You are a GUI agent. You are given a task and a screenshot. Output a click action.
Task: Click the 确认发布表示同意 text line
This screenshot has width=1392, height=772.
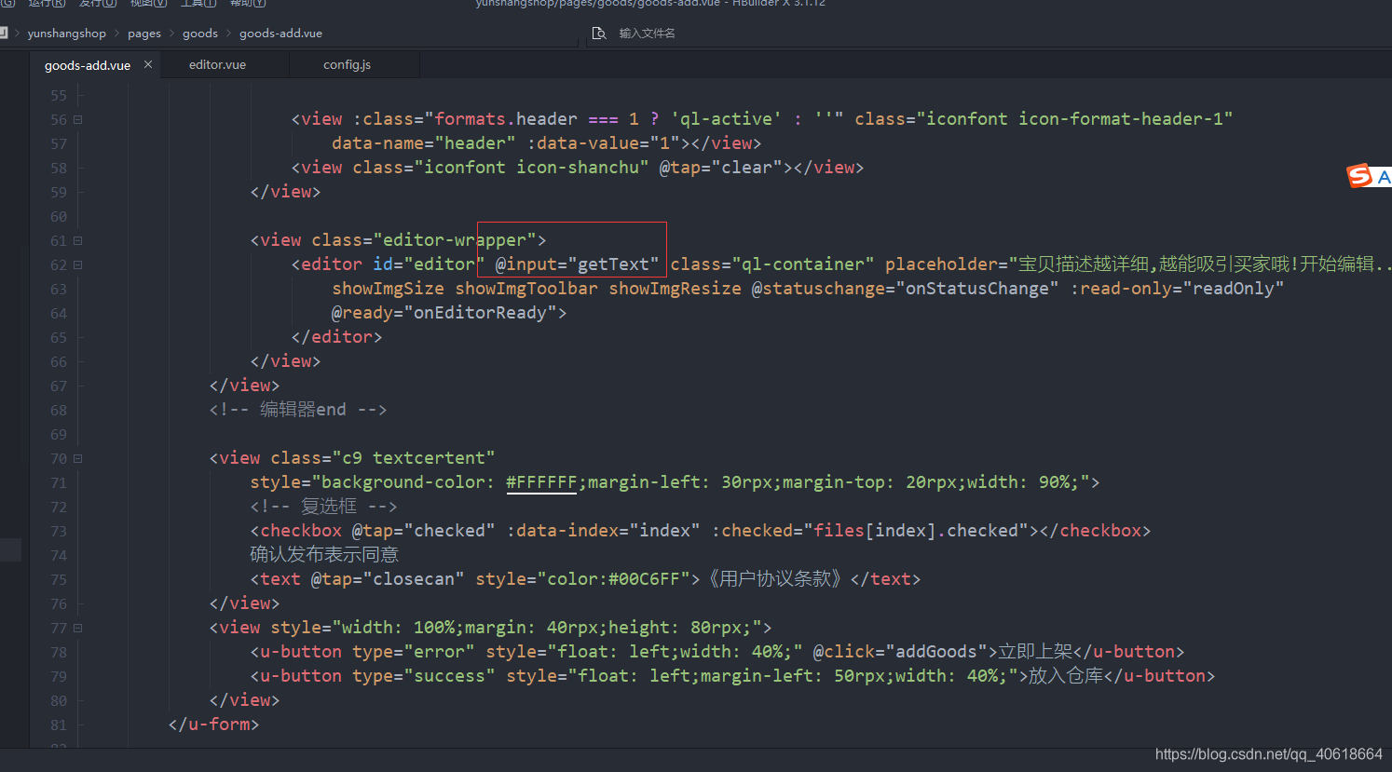point(324,555)
